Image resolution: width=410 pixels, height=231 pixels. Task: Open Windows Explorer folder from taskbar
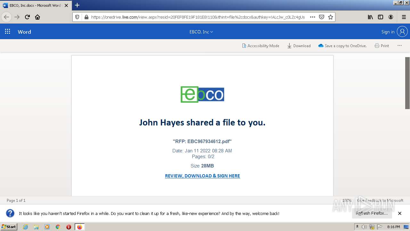(36, 227)
